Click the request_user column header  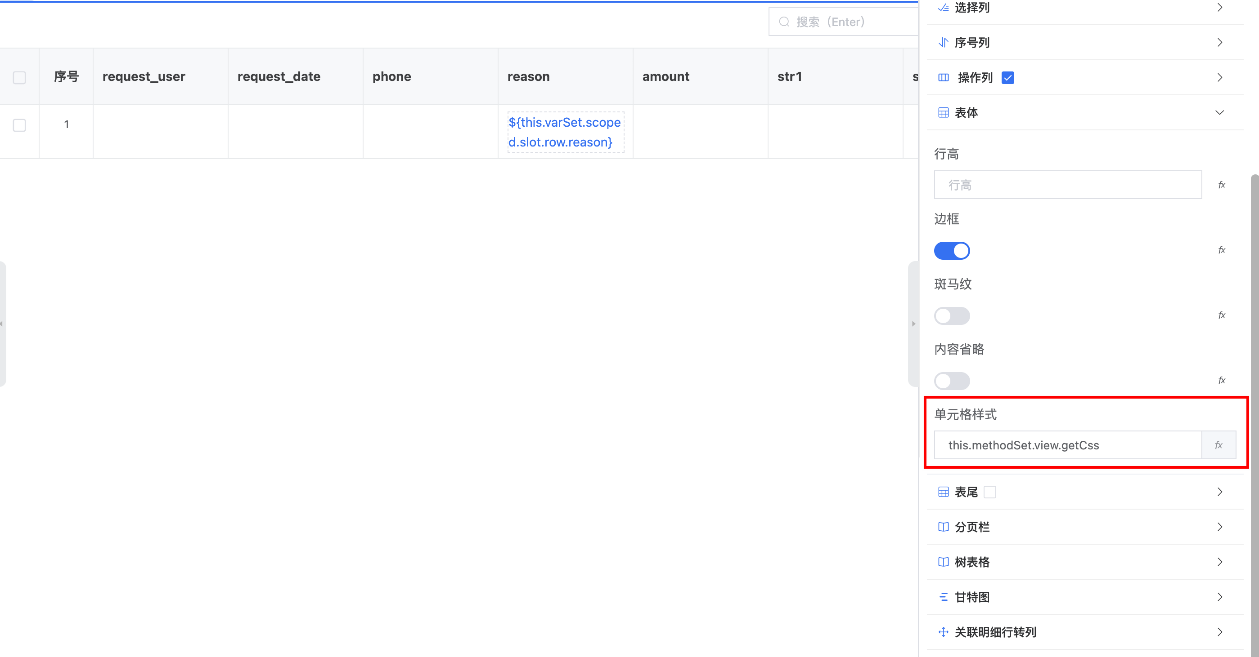pos(160,77)
